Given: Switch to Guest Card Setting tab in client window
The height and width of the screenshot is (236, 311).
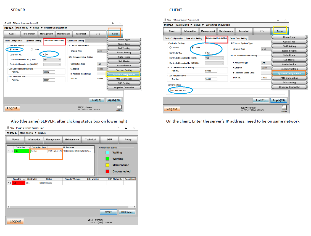Looking at the screenshot, I should point(238,38).
